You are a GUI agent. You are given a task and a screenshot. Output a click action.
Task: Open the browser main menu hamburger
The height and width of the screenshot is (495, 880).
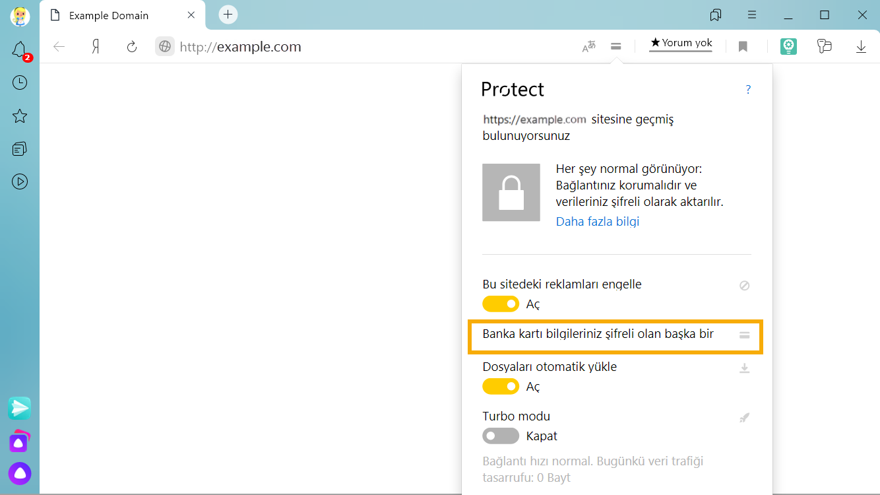pyautogui.click(x=752, y=15)
